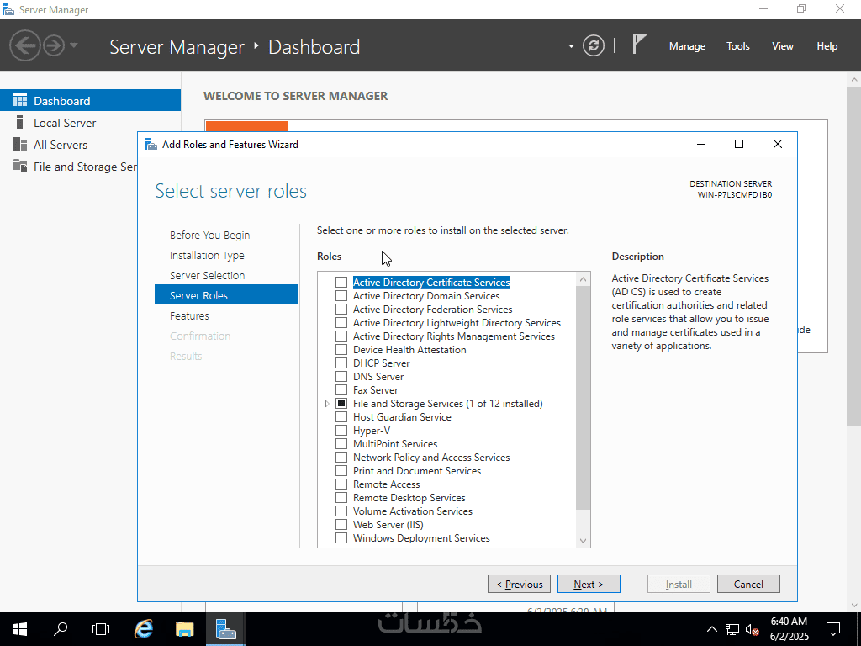Select File and Storage Services in sidebar
This screenshot has width=861, height=646.
(x=69, y=167)
